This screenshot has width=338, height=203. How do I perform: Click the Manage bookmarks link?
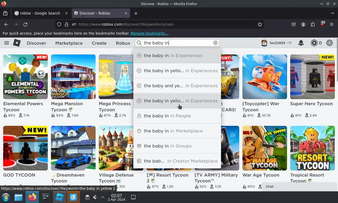coord(149,33)
